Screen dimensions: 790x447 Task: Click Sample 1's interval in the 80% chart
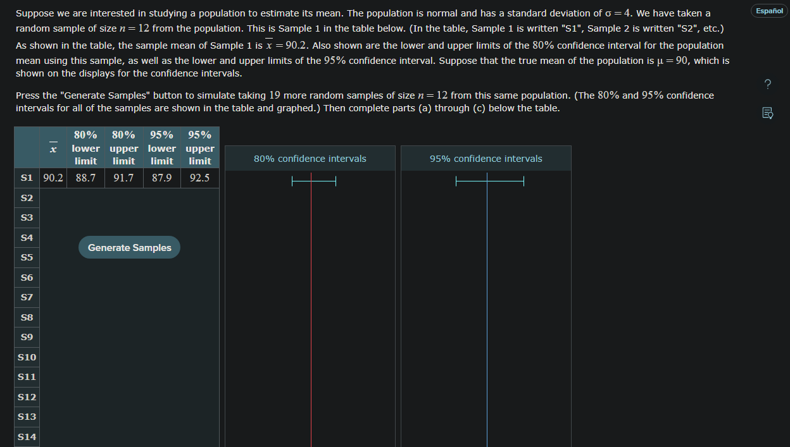(x=315, y=181)
